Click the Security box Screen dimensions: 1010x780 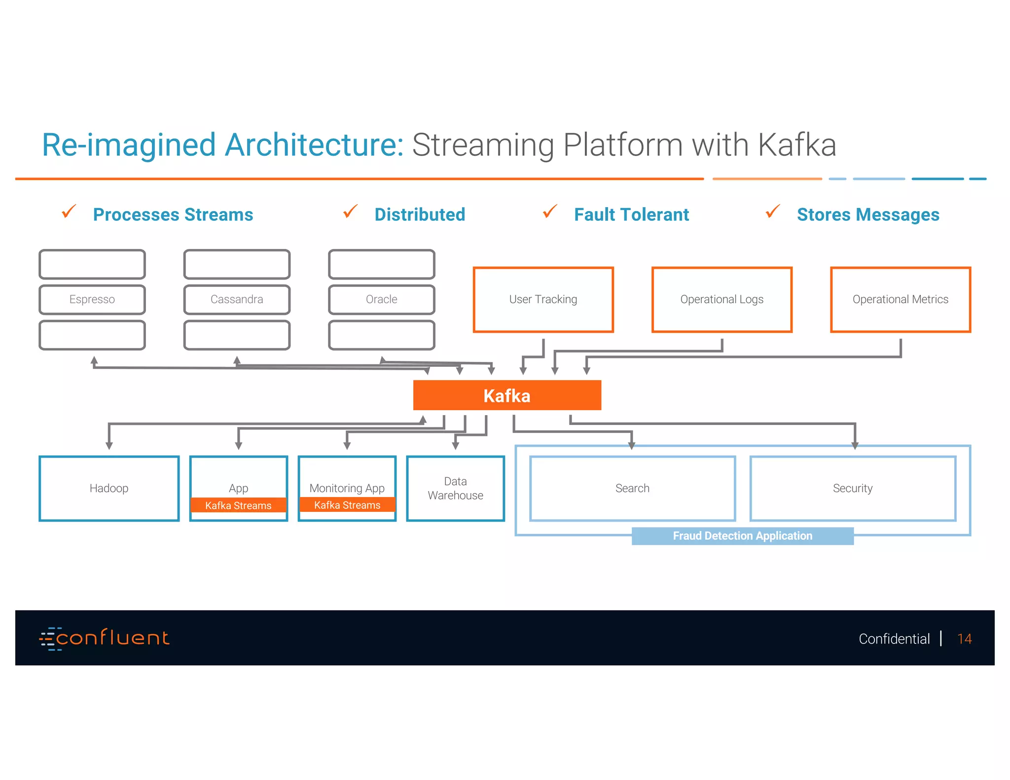coord(853,488)
